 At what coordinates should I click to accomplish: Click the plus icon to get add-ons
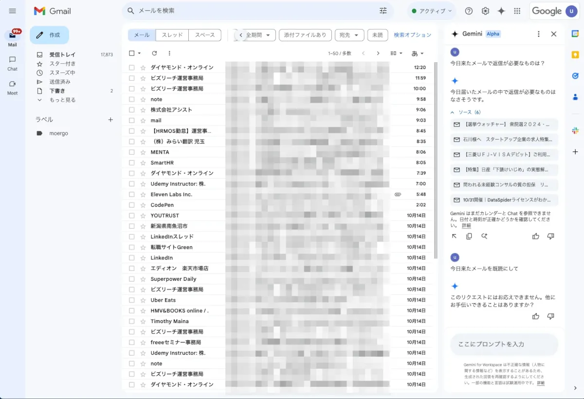point(575,152)
